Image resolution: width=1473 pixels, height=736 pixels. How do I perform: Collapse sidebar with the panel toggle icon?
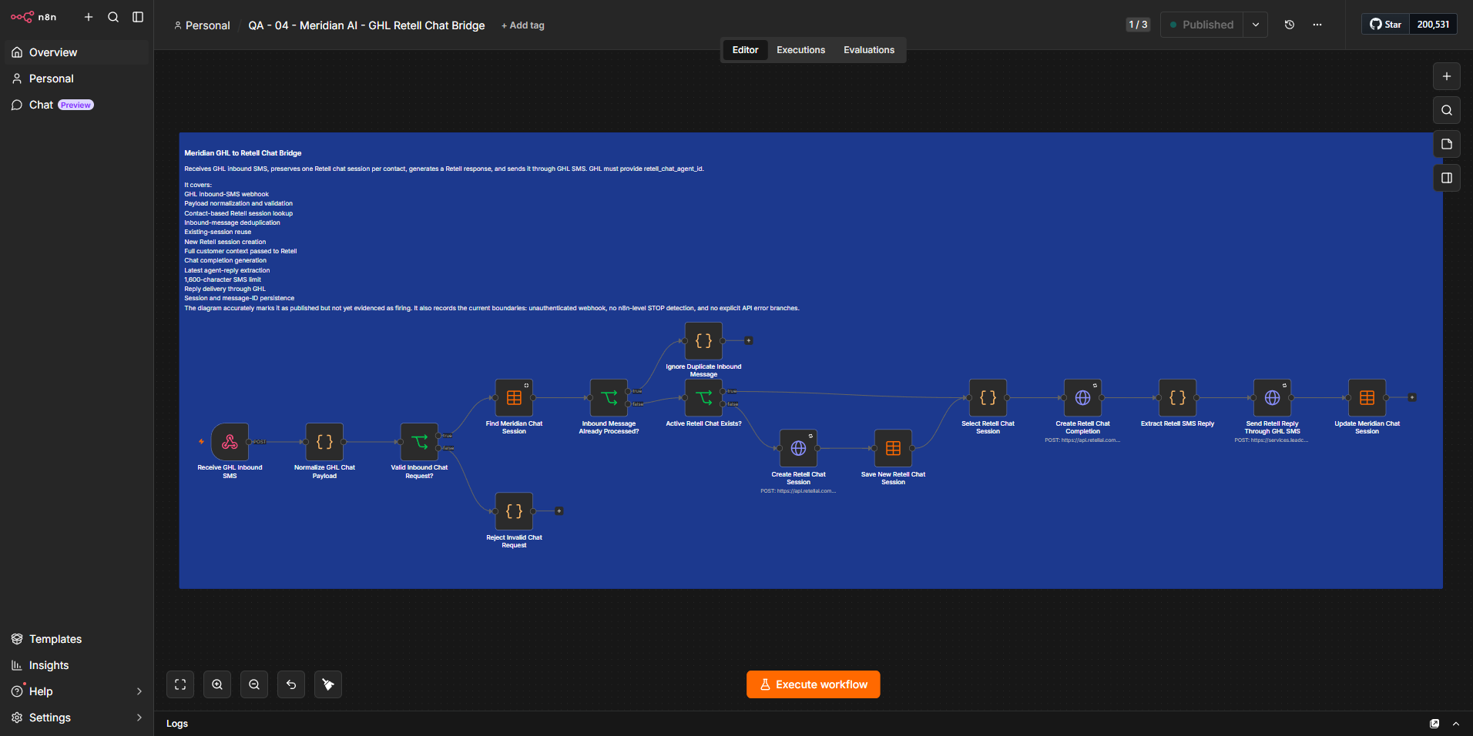(x=138, y=17)
